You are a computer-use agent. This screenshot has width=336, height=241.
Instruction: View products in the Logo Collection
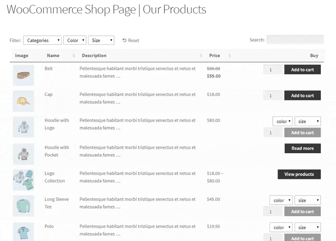(299, 174)
